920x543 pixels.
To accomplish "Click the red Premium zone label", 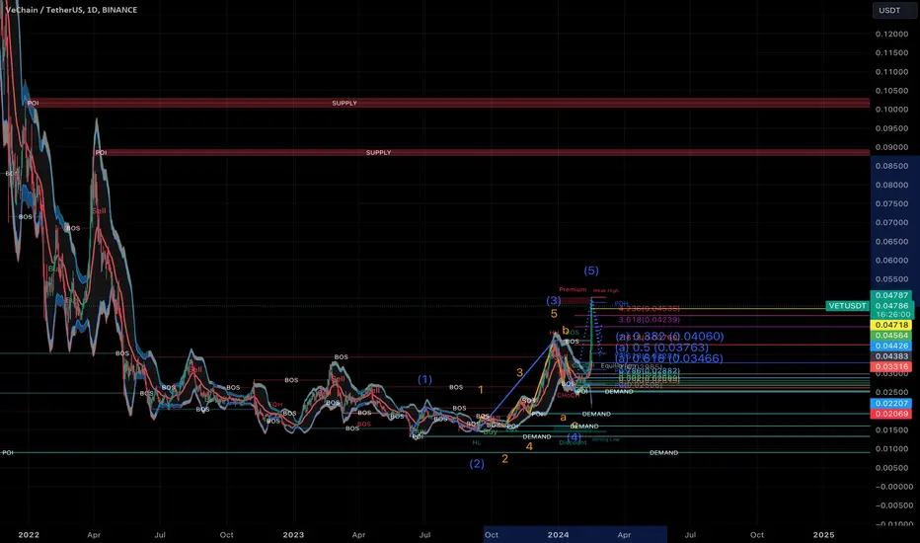I will coord(573,289).
